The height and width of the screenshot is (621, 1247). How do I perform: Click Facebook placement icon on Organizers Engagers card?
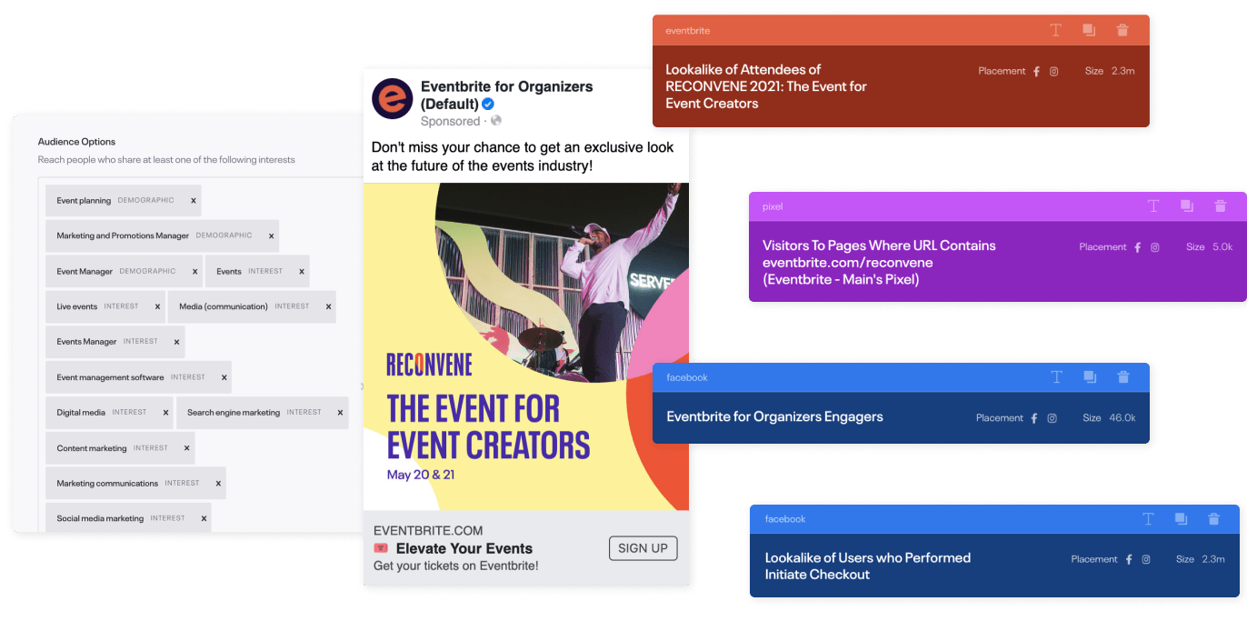click(1034, 418)
